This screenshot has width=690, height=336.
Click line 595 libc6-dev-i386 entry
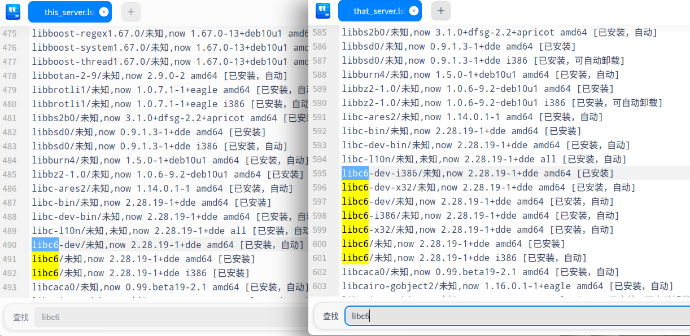[478, 173]
